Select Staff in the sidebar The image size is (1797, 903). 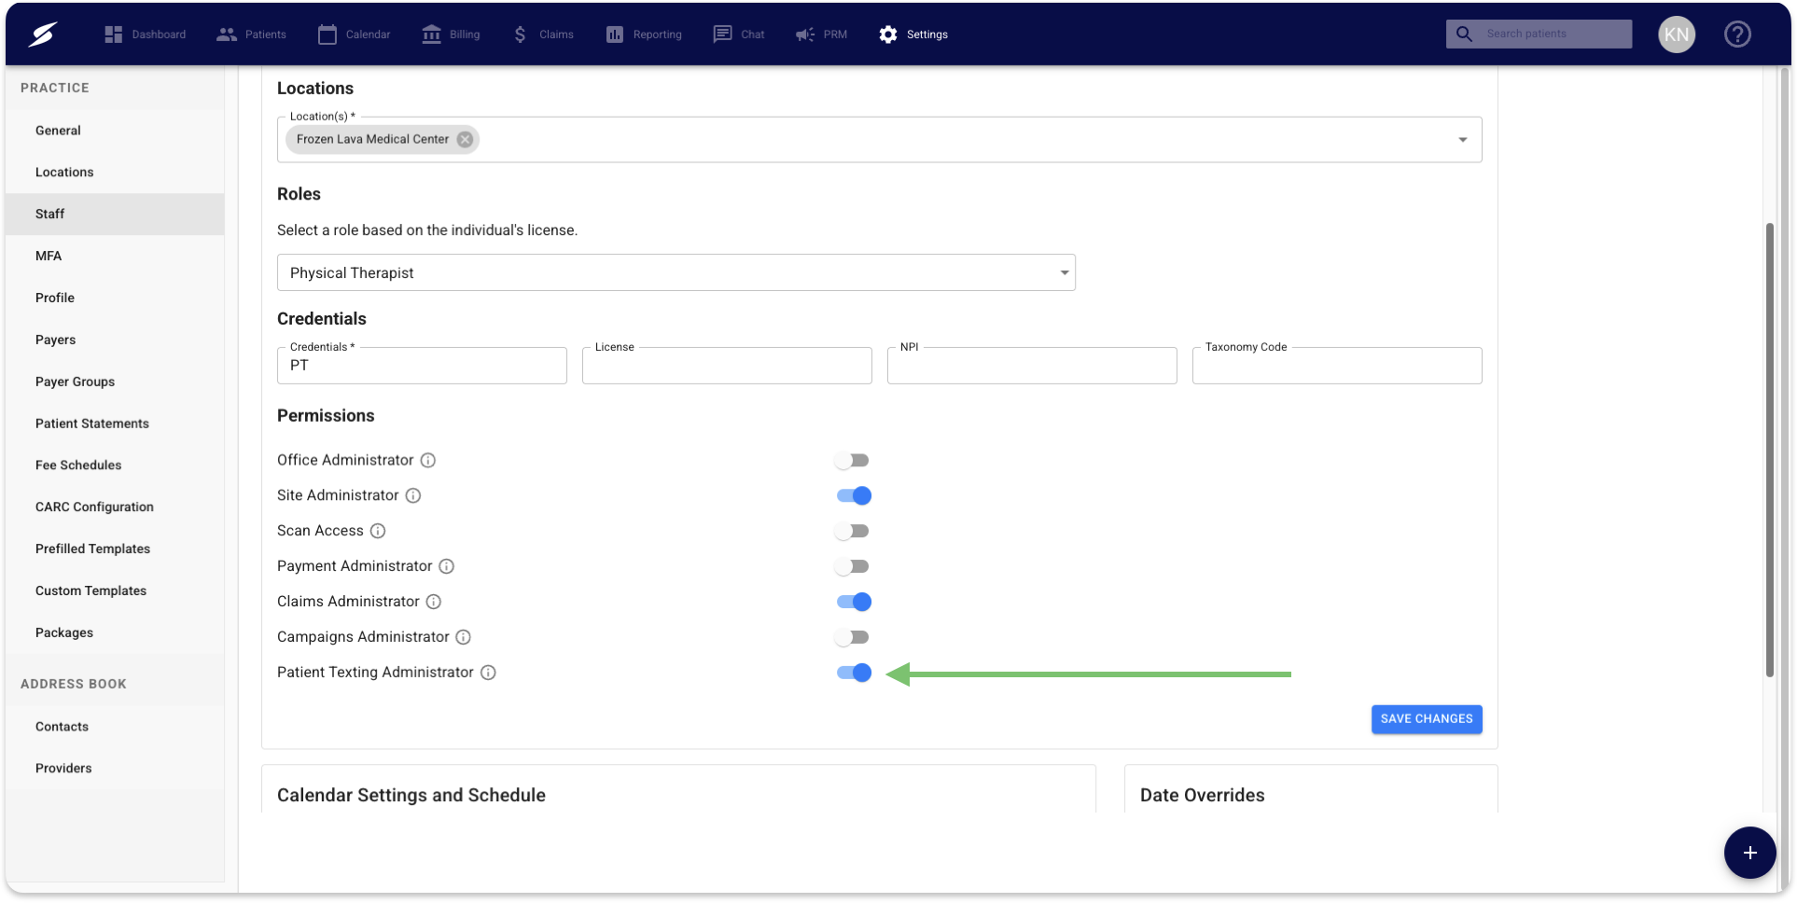pyautogui.click(x=115, y=214)
